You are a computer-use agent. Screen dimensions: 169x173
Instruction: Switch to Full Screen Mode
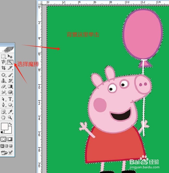click(11, 146)
